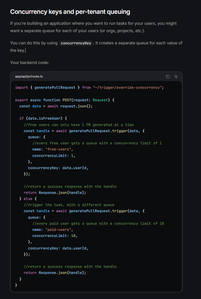Click the app/api/pr/route.ts file name
The image size is (201, 299).
tap(29, 77)
